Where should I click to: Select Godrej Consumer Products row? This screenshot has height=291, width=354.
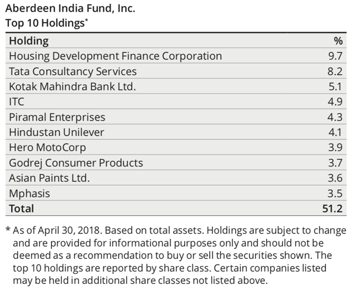[x=176, y=163]
